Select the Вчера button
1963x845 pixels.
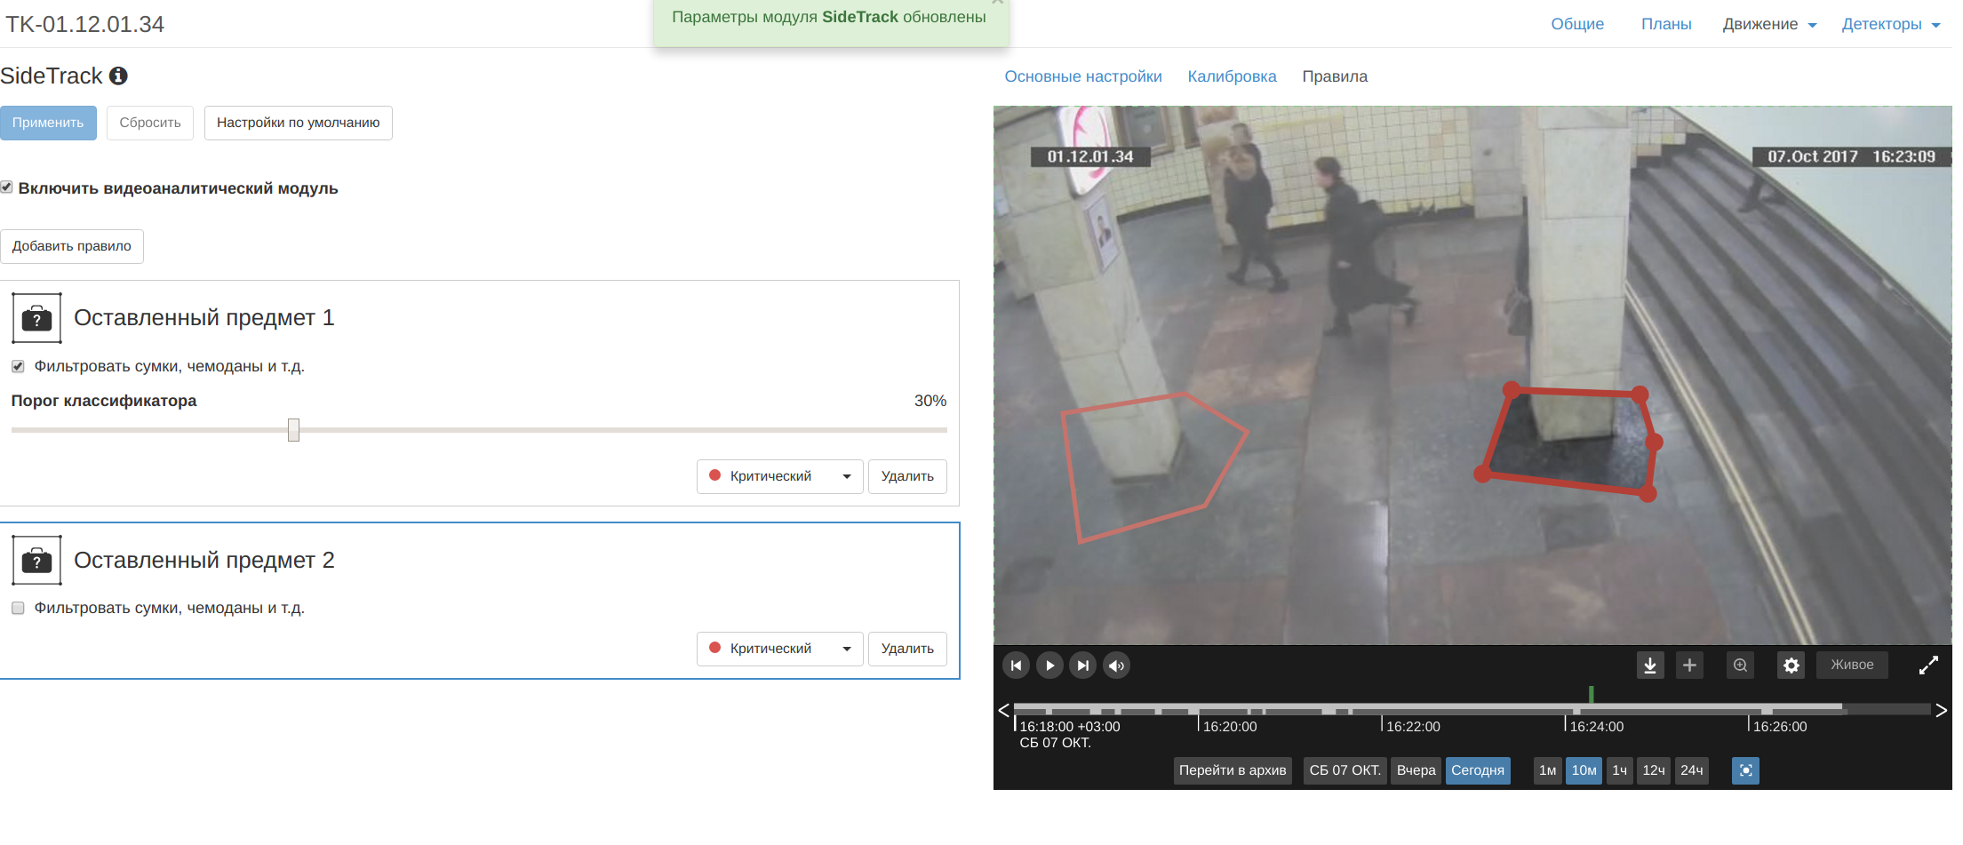tap(1416, 770)
